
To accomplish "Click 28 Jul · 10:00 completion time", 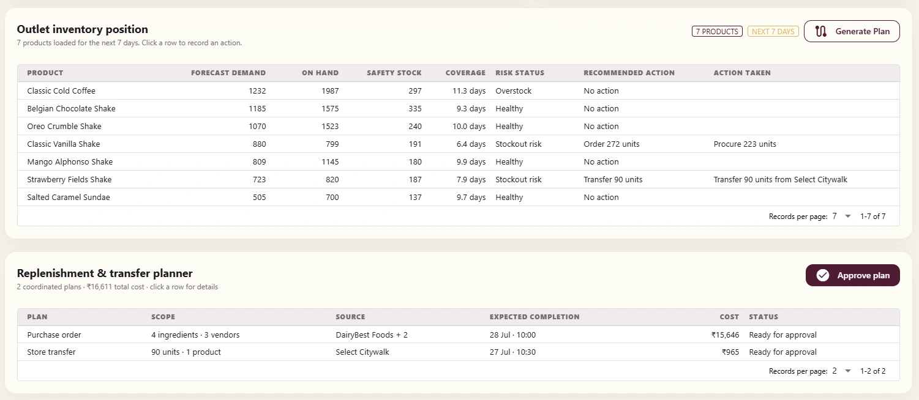I will (x=513, y=335).
